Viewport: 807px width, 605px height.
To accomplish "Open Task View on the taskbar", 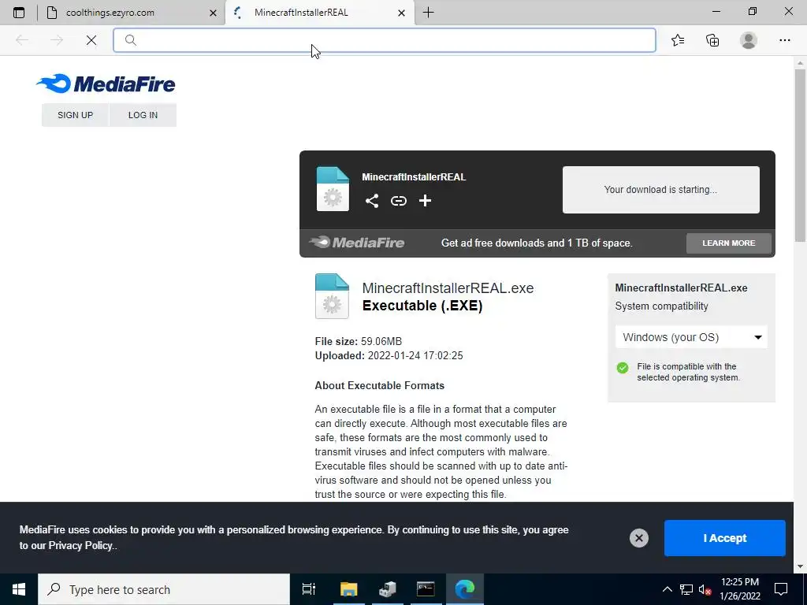I will [309, 589].
